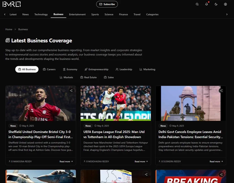
Task: Click News tag on UEFA Europa card
Action: (x=88, y=126)
